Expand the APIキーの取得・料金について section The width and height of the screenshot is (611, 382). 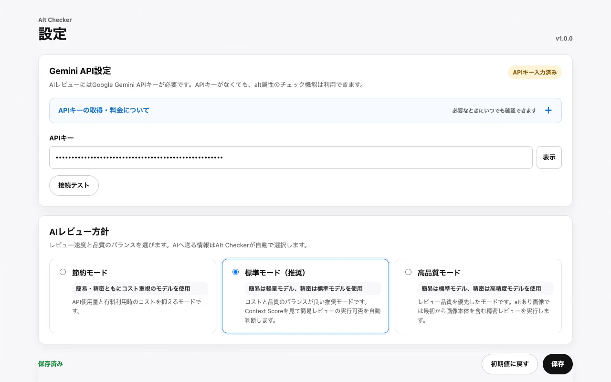pos(305,110)
